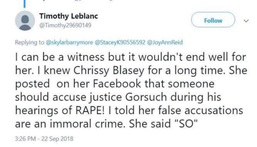This screenshot has width=257, height=147.
Task: Click the tweet's first line about witness
Action: point(131,57)
